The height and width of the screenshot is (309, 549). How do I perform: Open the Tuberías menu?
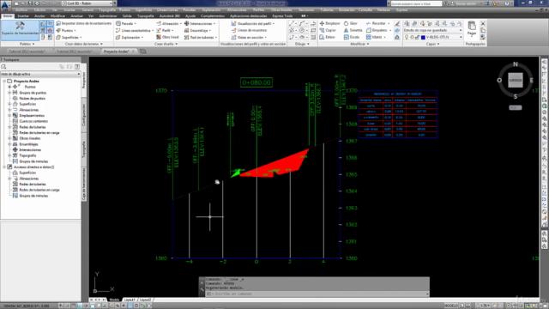(x=327, y=10)
